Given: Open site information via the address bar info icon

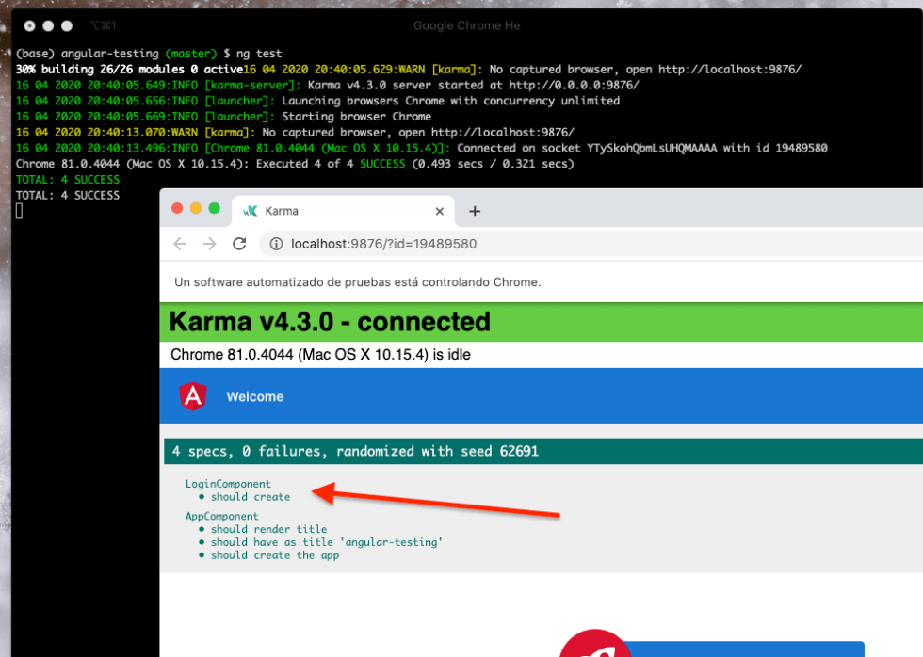Looking at the screenshot, I should click(x=276, y=243).
